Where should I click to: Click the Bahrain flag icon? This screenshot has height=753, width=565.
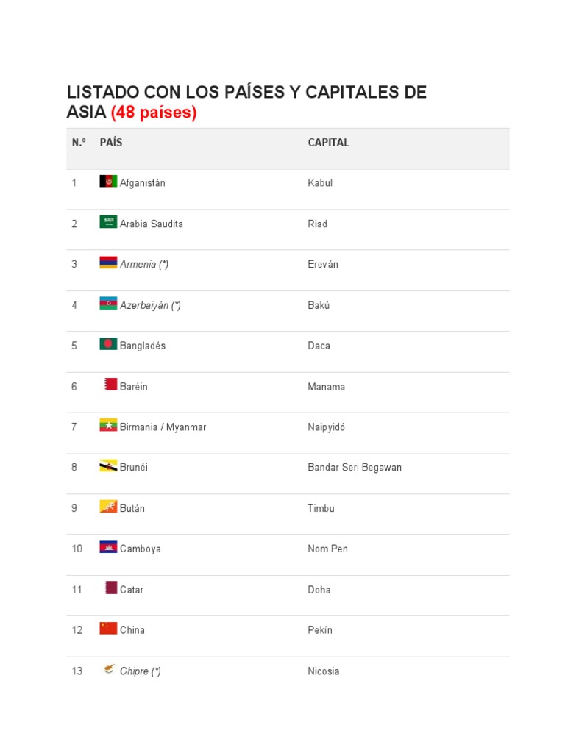tap(110, 385)
